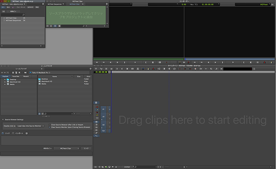
Task: Click the Play button under the source monitor
Action: coord(135,62)
